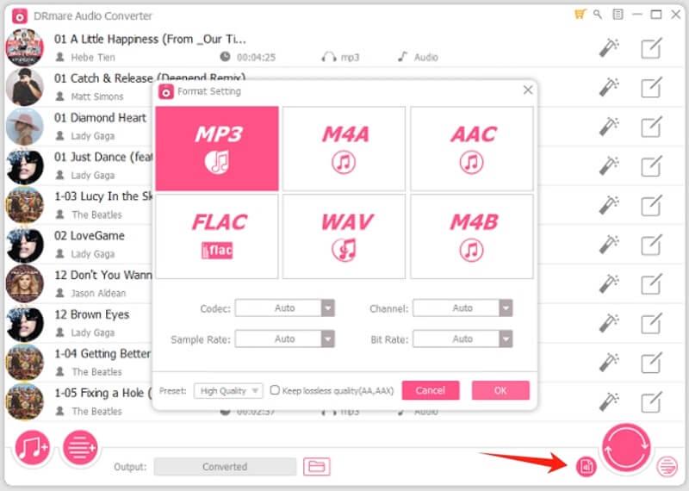
Task: Edit tags for 12 Don't You Wanna
Action: coord(651,284)
